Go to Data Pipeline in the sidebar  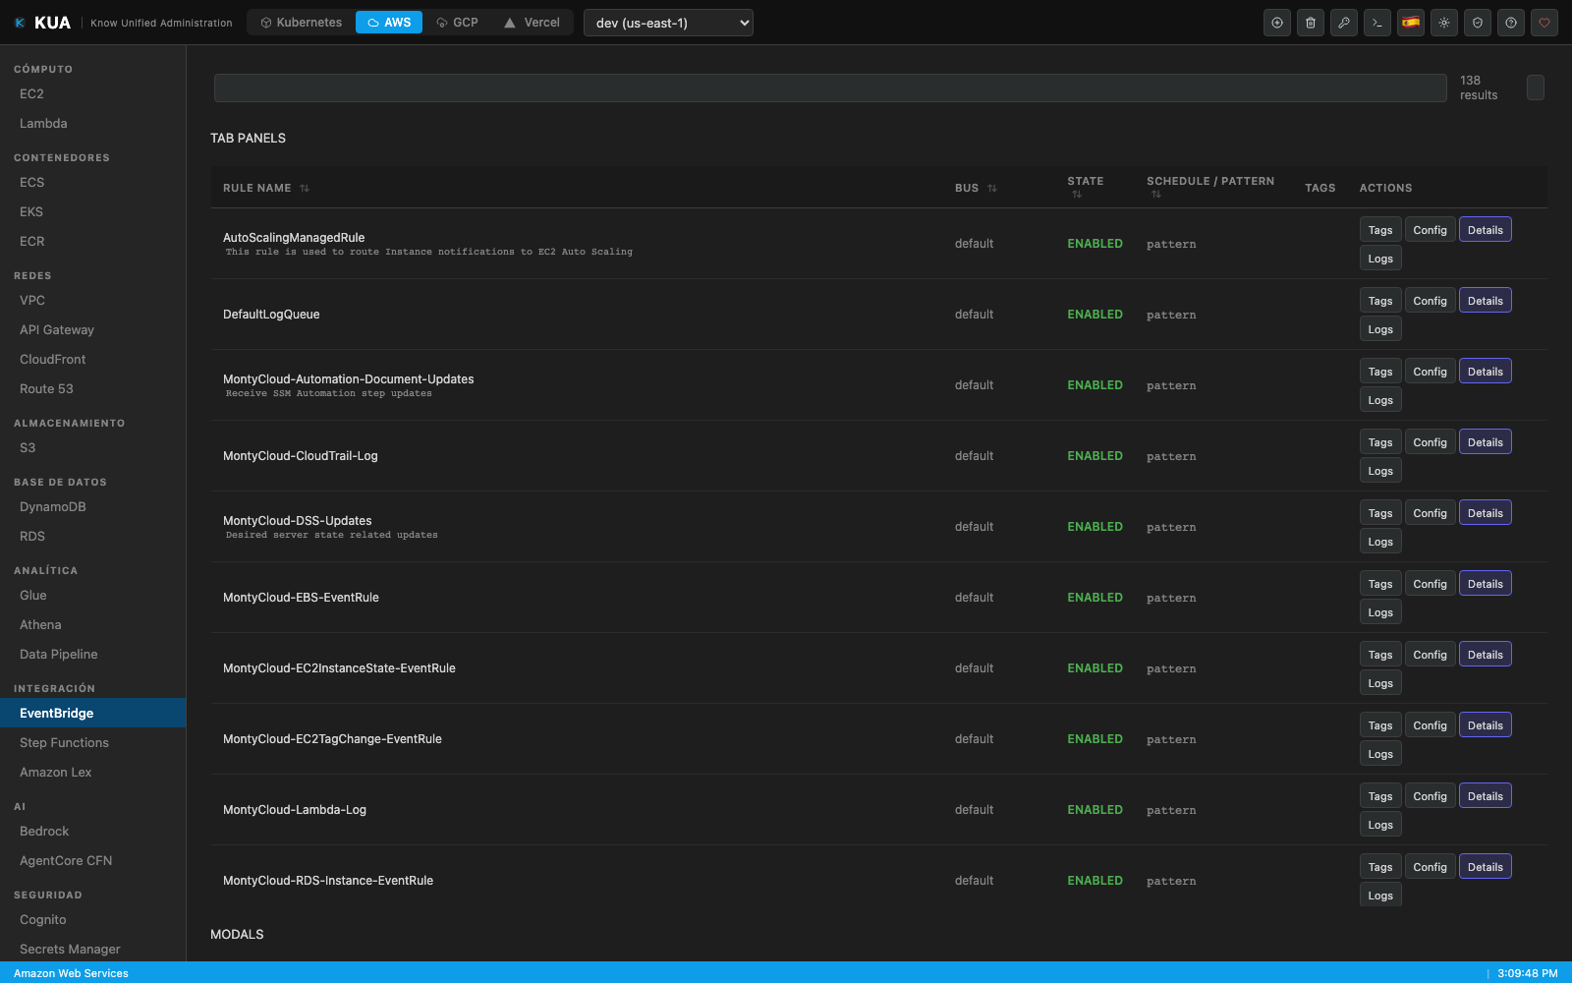93,655
